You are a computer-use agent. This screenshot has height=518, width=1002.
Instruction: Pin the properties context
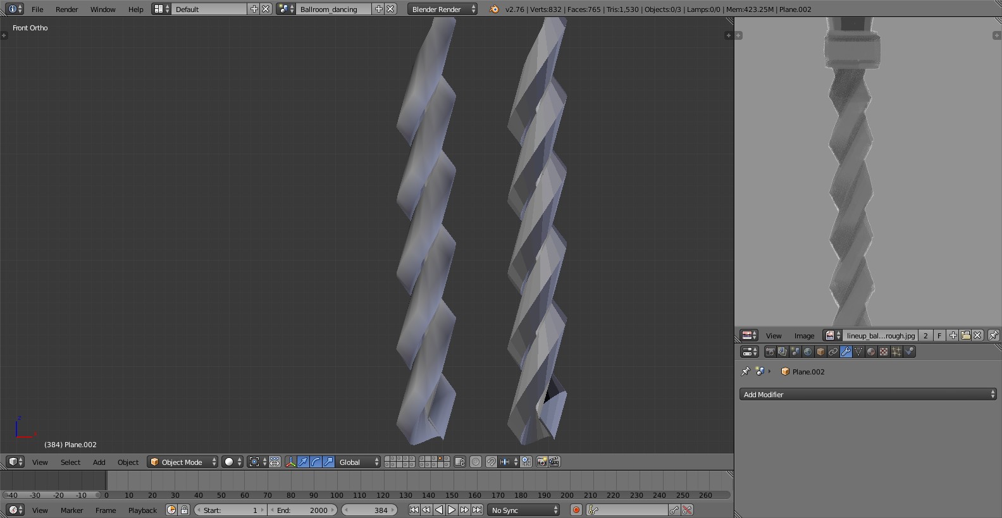(x=745, y=372)
